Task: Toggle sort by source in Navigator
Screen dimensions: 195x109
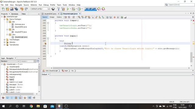Action: (34, 98)
